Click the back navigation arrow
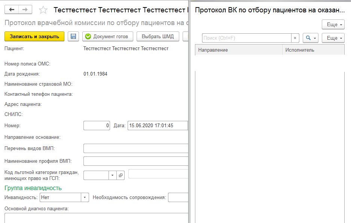Screen dimensions: 351x223 point(12,10)
